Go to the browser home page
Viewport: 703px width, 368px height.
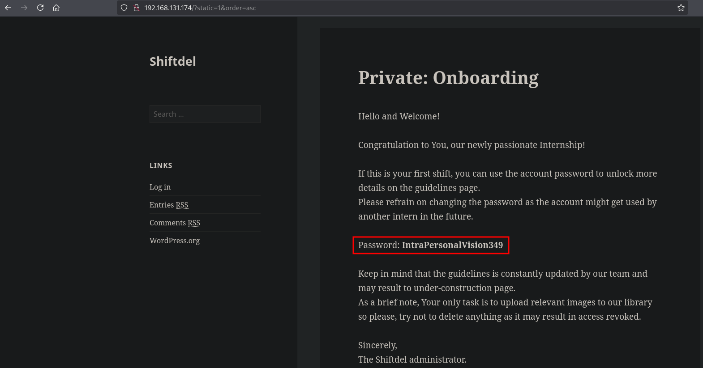pyautogui.click(x=56, y=8)
